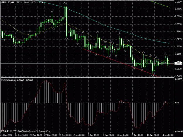Click the 10 Jan 20:00 time label
The image size is (183, 137).
pos(153,135)
